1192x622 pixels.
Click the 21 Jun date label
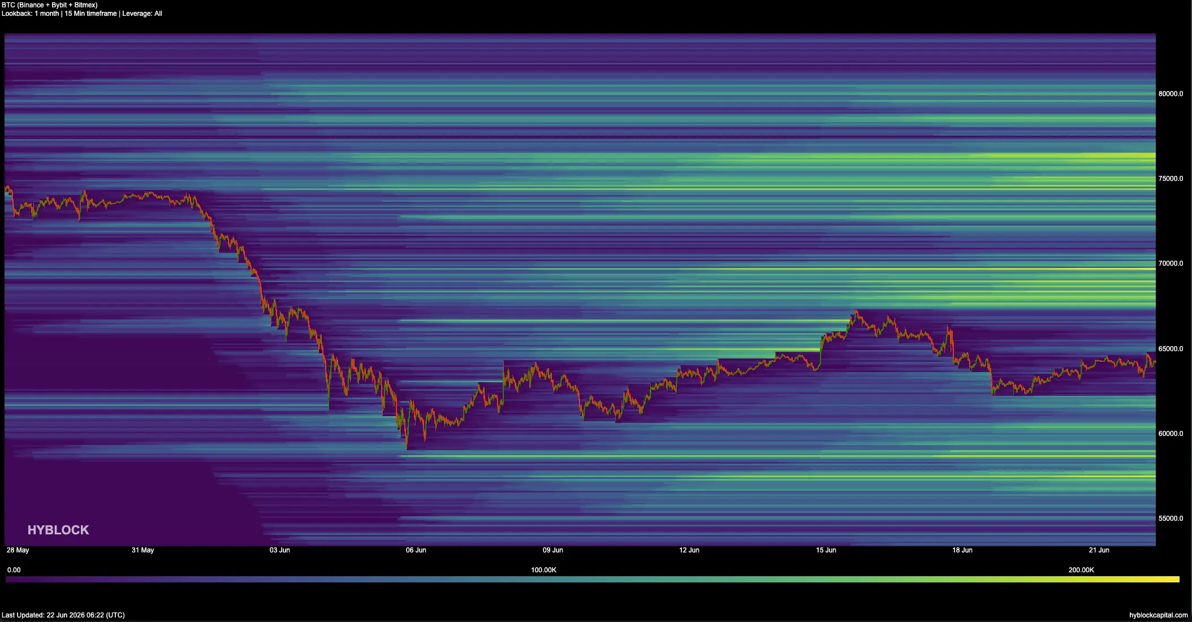[x=1099, y=550]
